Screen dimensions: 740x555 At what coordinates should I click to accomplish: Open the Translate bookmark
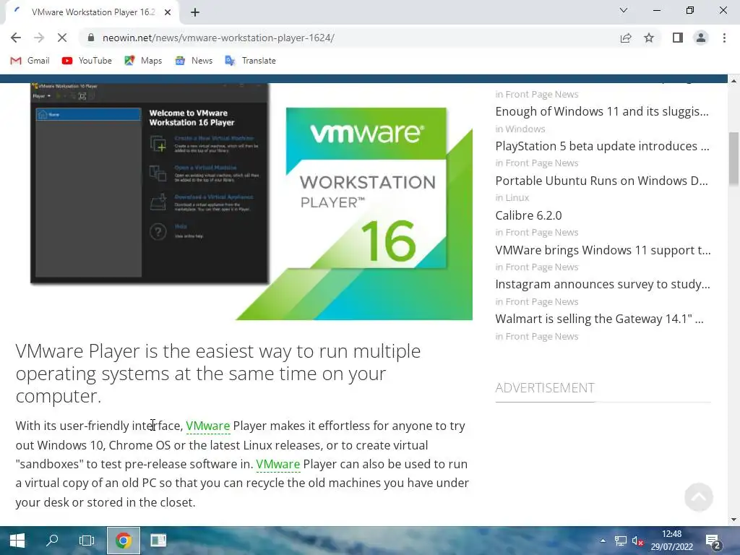coord(251,61)
